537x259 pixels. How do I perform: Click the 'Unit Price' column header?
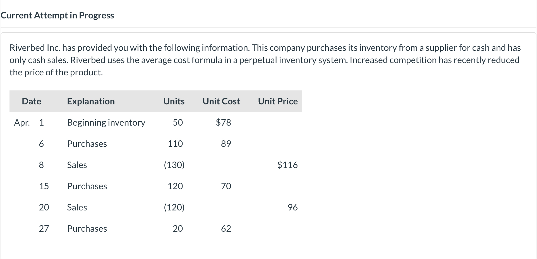coord(278,101)
